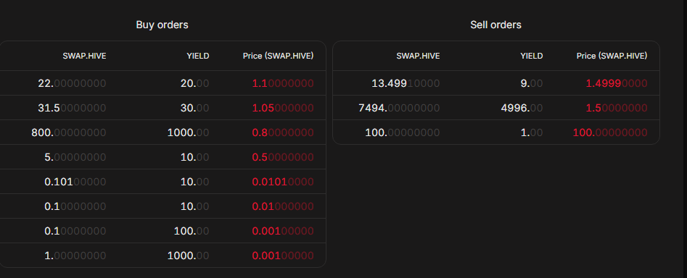Viewport: 687px width, 278px height.
Task: Click Price (SWAP.HIVE) header in Sell orders
Action: click(612, 56)
